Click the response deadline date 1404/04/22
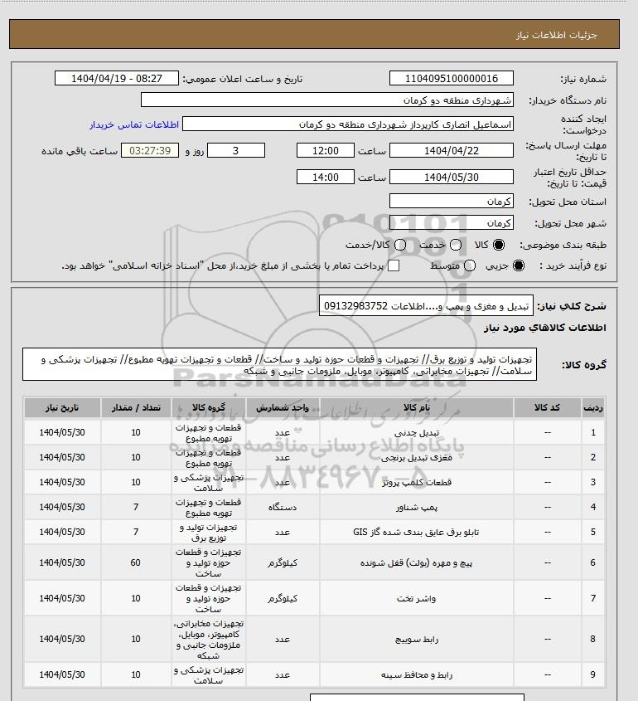This screenshot has width=638, height=701. pos(452,151)
